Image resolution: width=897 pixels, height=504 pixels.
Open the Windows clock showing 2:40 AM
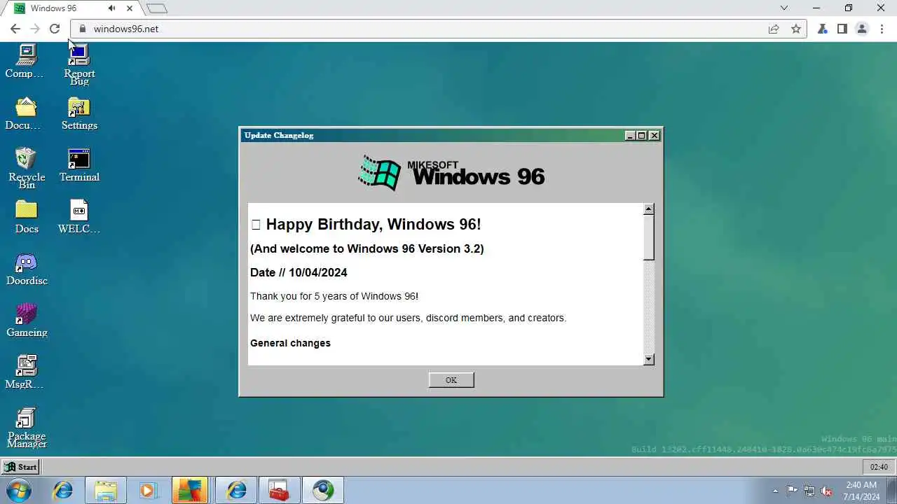(x=861, y=491)
